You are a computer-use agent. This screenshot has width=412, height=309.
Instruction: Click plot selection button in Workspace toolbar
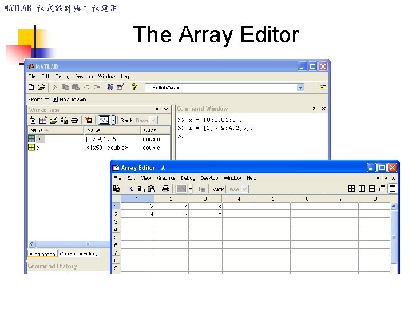[x=104, y=120]
